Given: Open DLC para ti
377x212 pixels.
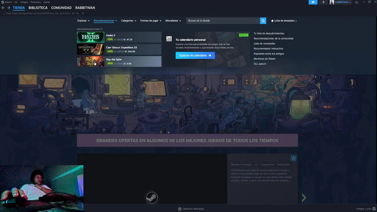Looking at the screenshot, I should 260,64.
